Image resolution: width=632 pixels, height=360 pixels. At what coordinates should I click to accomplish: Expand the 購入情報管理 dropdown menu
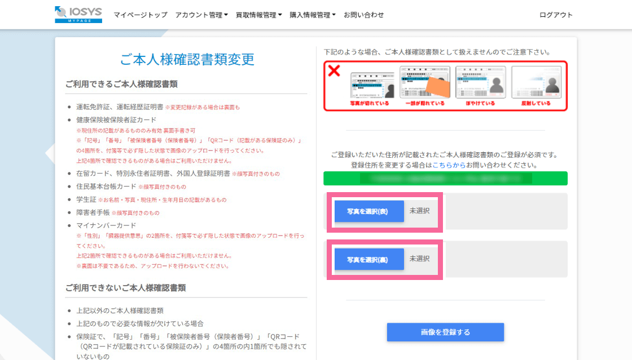pos(312,15)
